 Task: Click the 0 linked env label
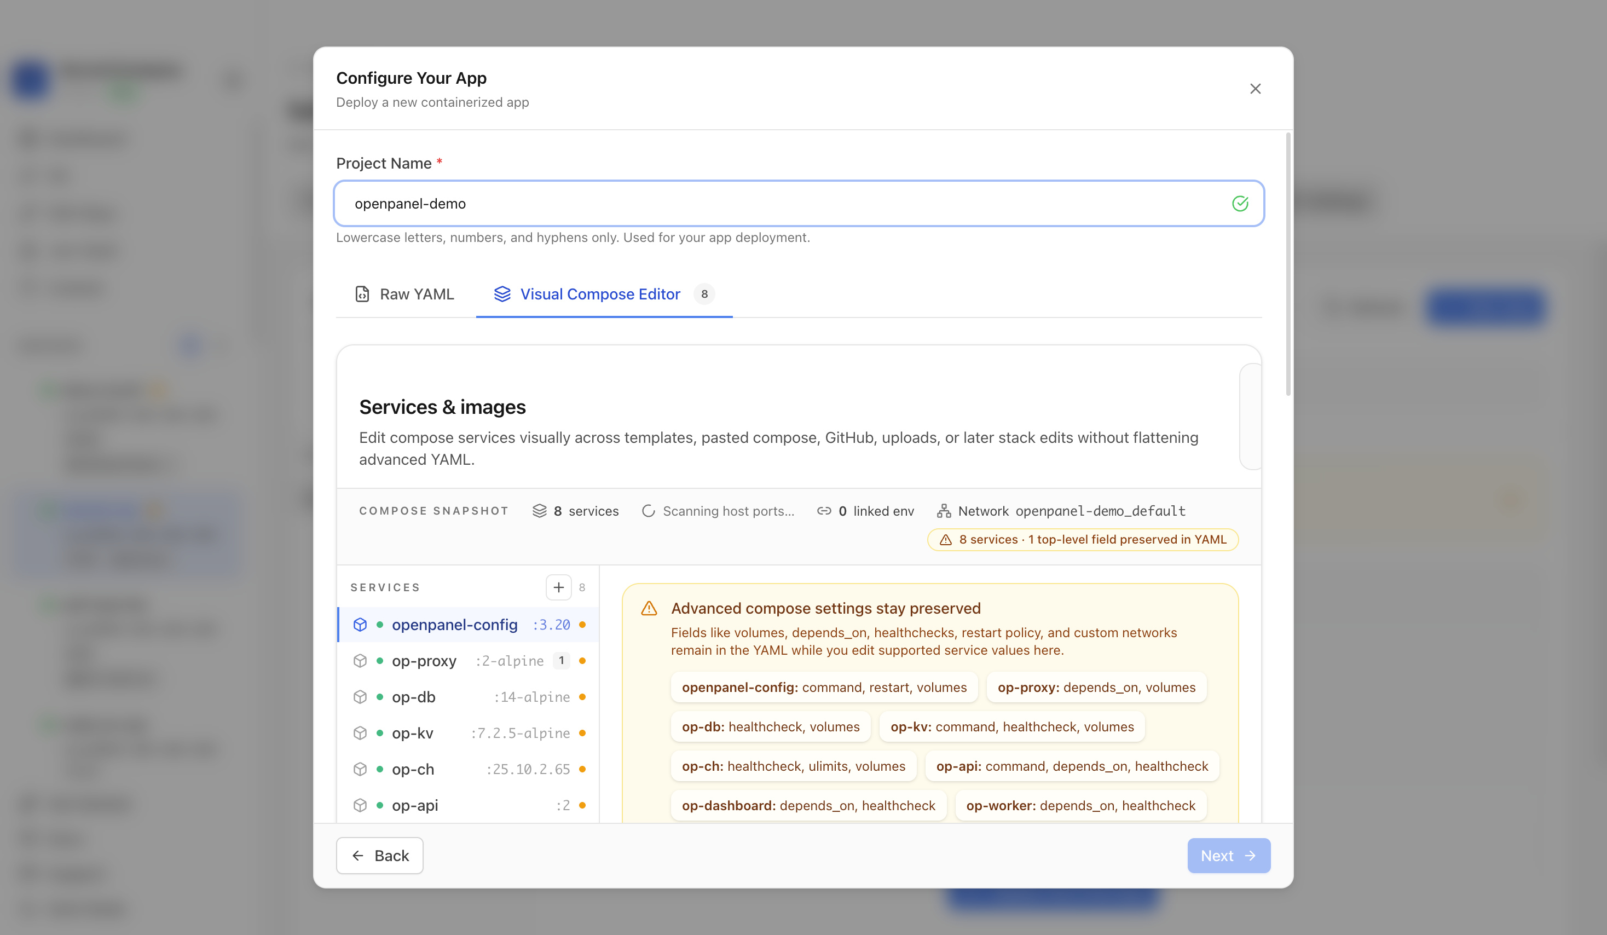876,511
